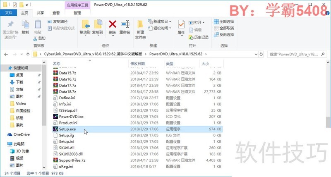Open OneDrive in the sidebar

click(x=22, y=134)
